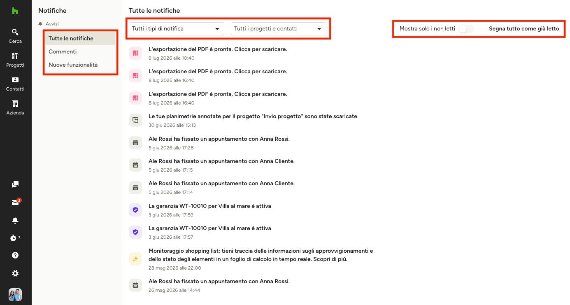Go to Progetti in the sidebar
This screenshot has height=305, width=570.
(x=15, y=60)
